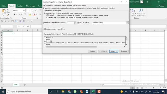This screenshot has height=94, width=167.
Task: Click the New document quick access icon
Action: 2,21
